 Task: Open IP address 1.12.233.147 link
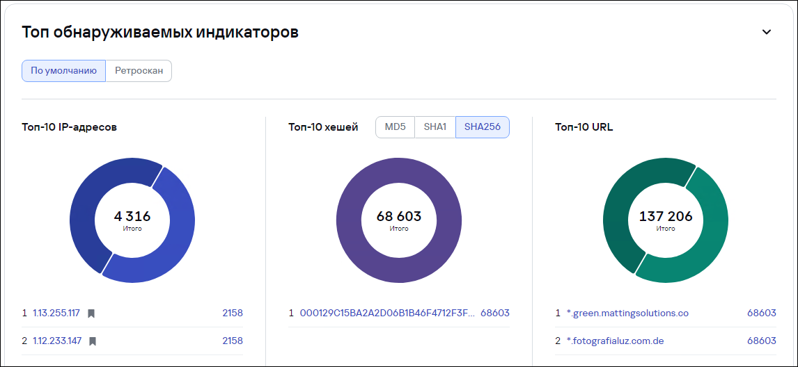57,341
